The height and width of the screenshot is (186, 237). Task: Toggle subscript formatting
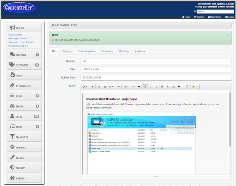click(x=173, y=86)
